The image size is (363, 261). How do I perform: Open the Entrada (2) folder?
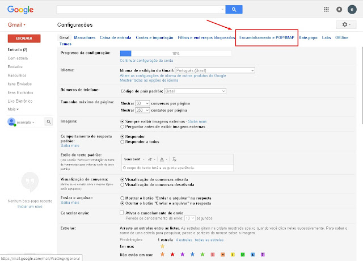click(x=18, y=49)
